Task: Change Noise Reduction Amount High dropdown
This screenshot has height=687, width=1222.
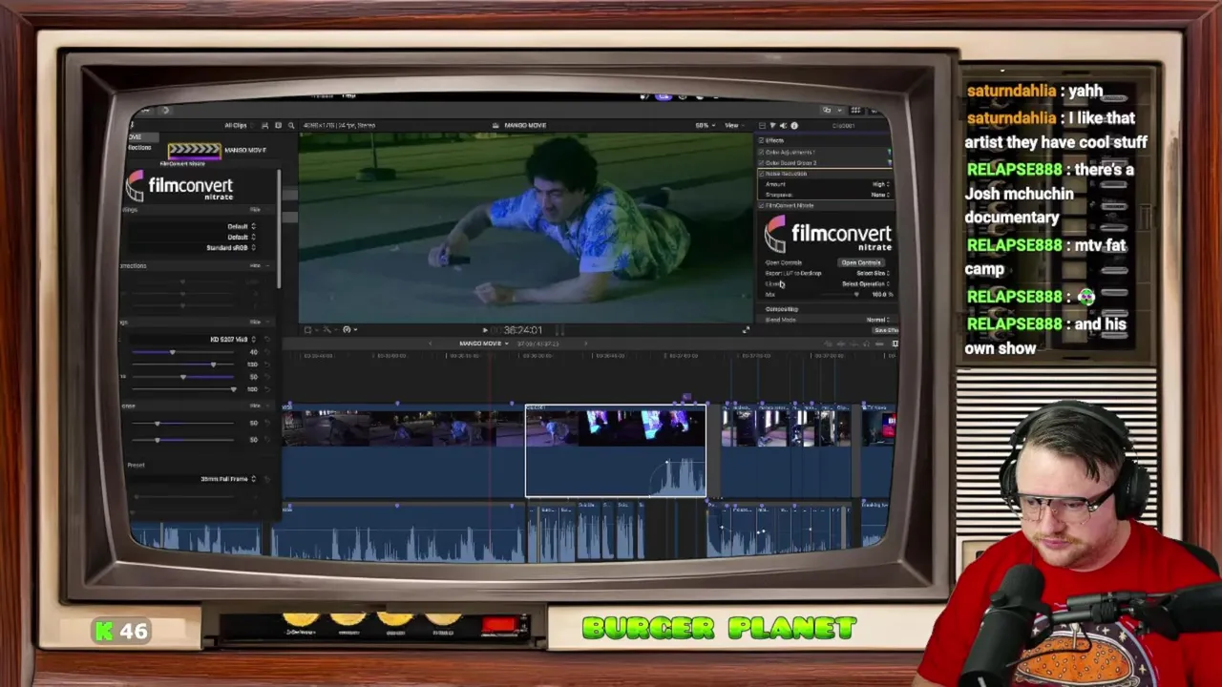Action: (881, 184)
